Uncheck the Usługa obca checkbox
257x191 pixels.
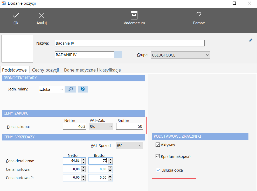coord(158,170)
